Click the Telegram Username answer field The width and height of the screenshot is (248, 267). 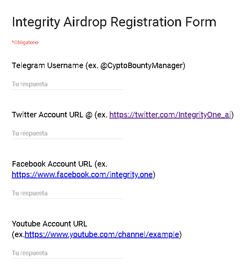point(67,84)
